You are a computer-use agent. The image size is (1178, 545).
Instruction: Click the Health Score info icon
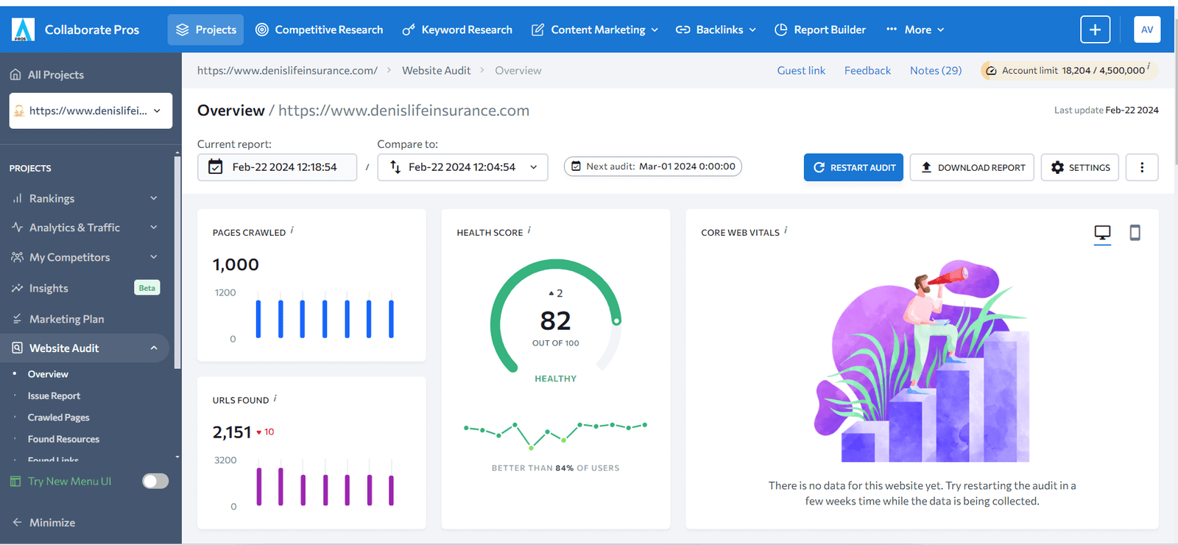click(x=529, y=231)
